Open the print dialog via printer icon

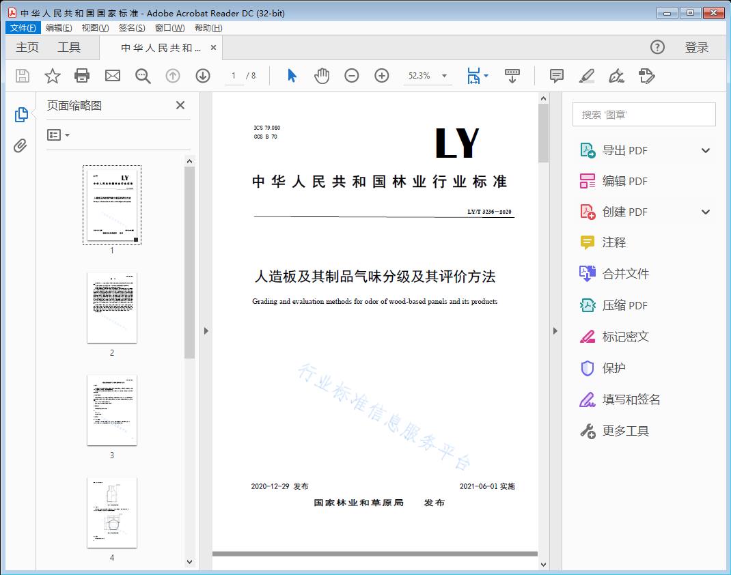tap(82, 76)
